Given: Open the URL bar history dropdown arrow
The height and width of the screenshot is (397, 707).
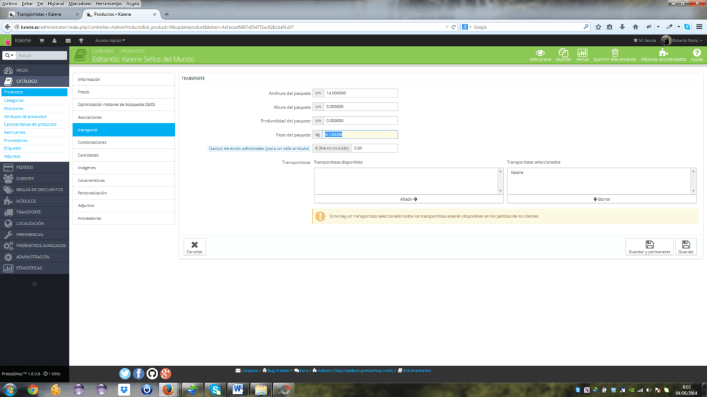Looking at the screenshot, I should coord(447,27).
